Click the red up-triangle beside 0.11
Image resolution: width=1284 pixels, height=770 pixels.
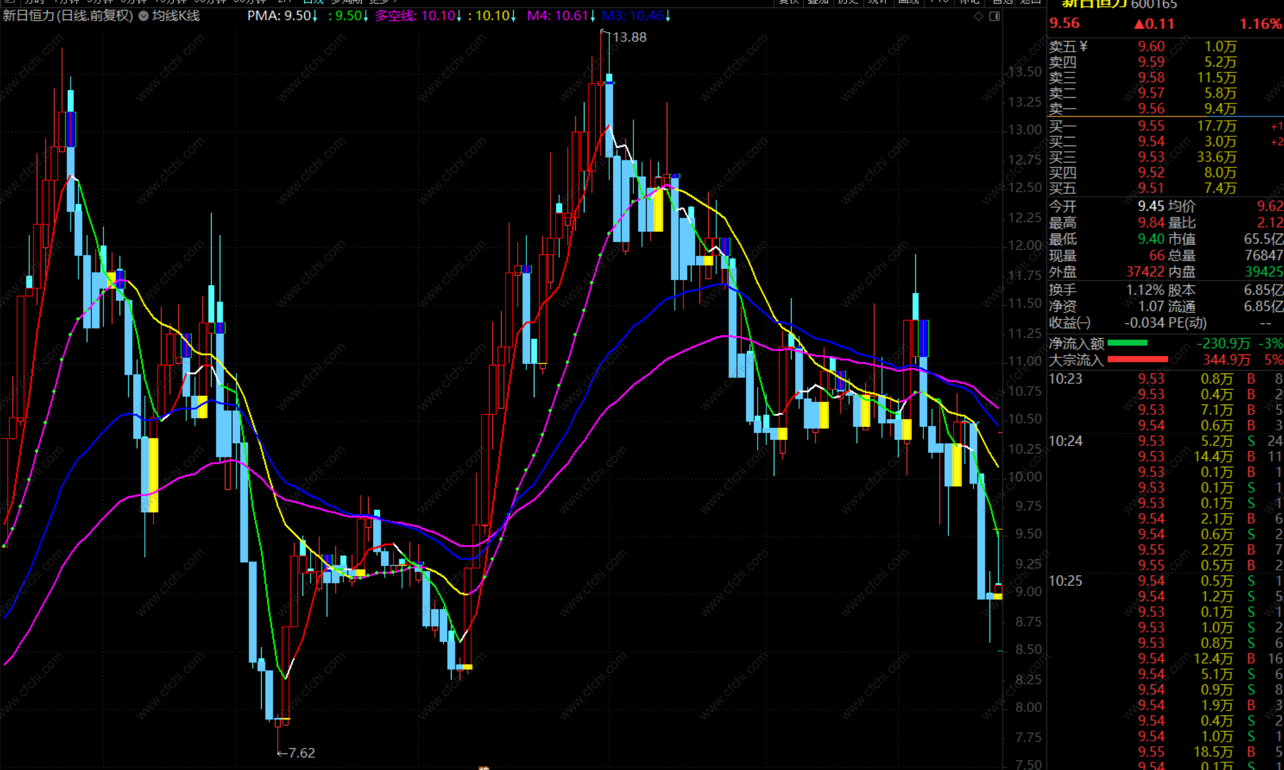point(1139,24)
